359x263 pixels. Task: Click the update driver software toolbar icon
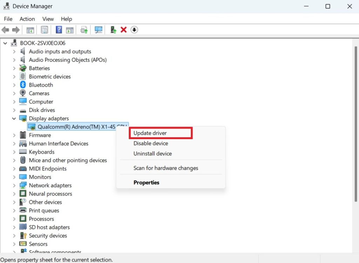coord(84,30)
